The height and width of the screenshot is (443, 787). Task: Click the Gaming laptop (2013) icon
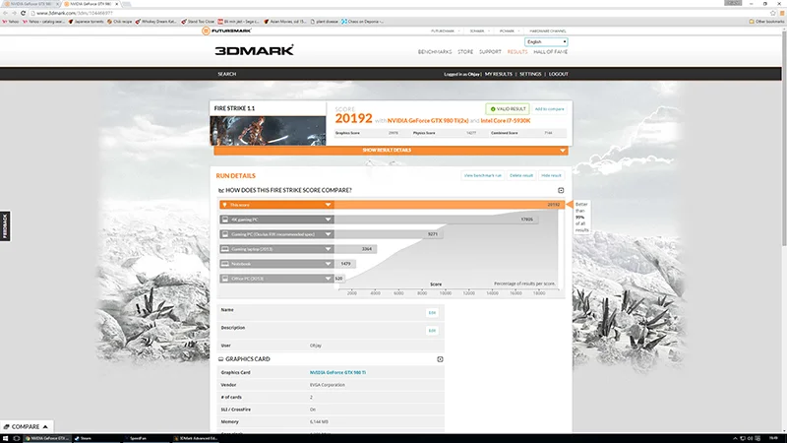coord(225,249)
